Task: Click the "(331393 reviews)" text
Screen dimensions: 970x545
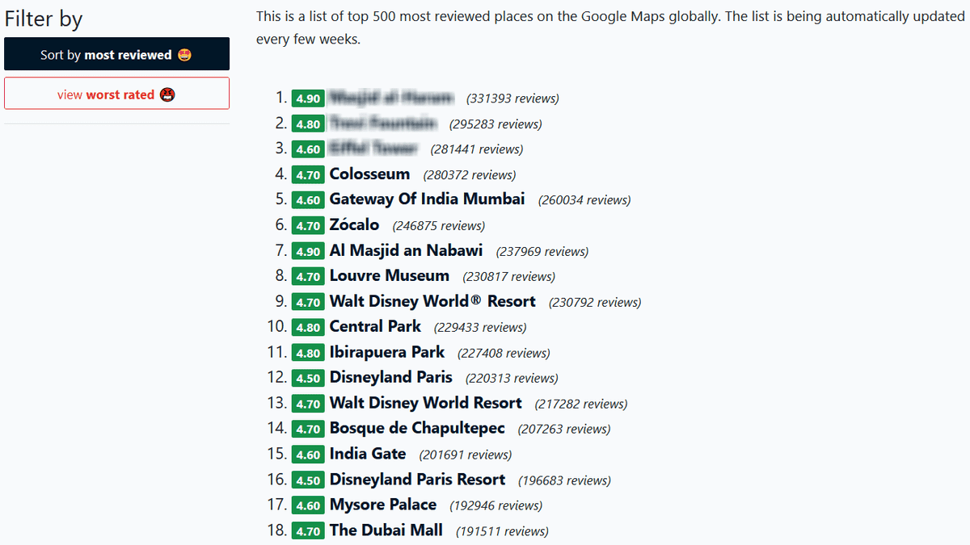Action: tap(512, 99)
